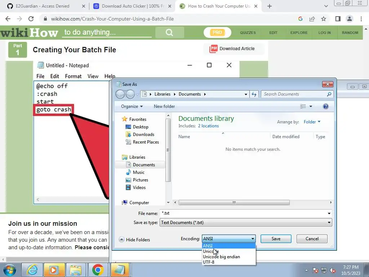This screenshot has width=369, height=277.
Task: Click the browser forward arrow
Action: pyautogui.click(x=19, y=19)
